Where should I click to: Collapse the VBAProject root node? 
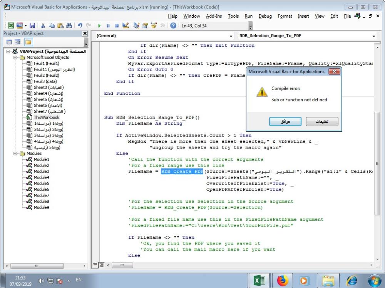pyautogui.click(x=8, y=51)
